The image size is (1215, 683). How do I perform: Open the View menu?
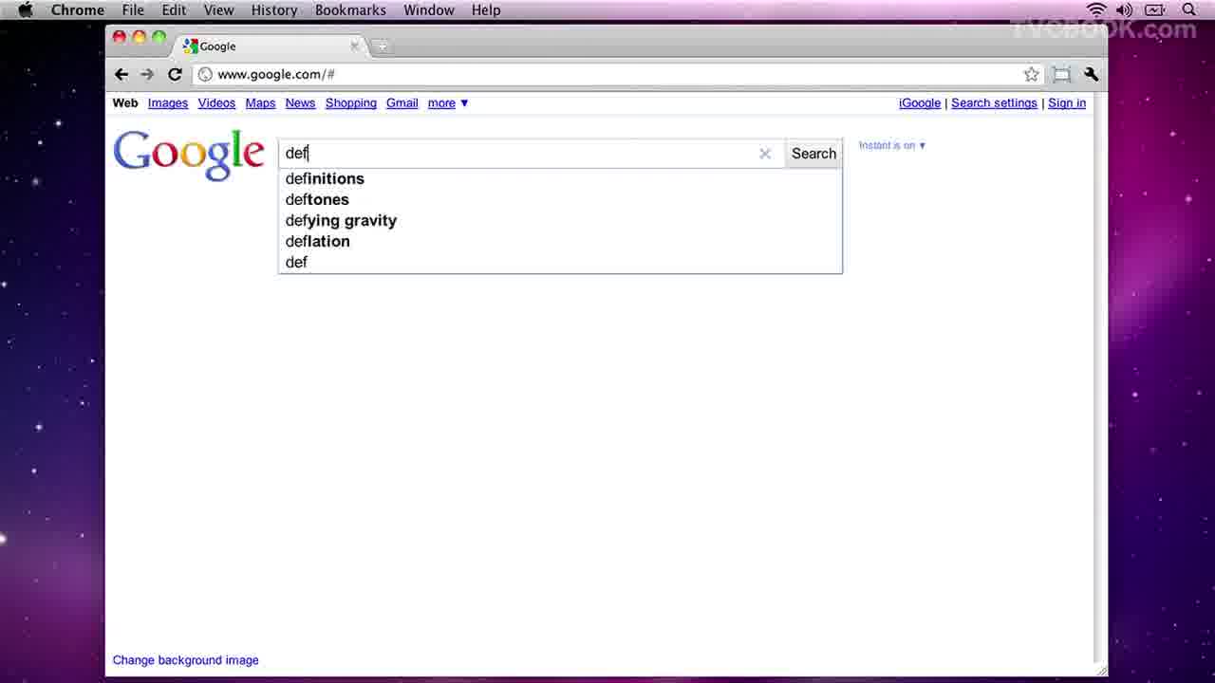tap(218, 9)
